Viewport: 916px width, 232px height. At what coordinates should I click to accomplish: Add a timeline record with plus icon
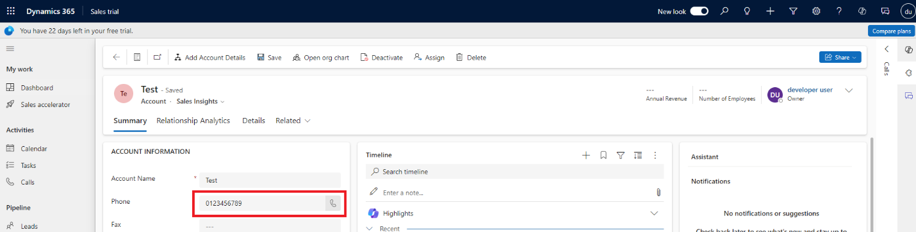coord(585,155)
